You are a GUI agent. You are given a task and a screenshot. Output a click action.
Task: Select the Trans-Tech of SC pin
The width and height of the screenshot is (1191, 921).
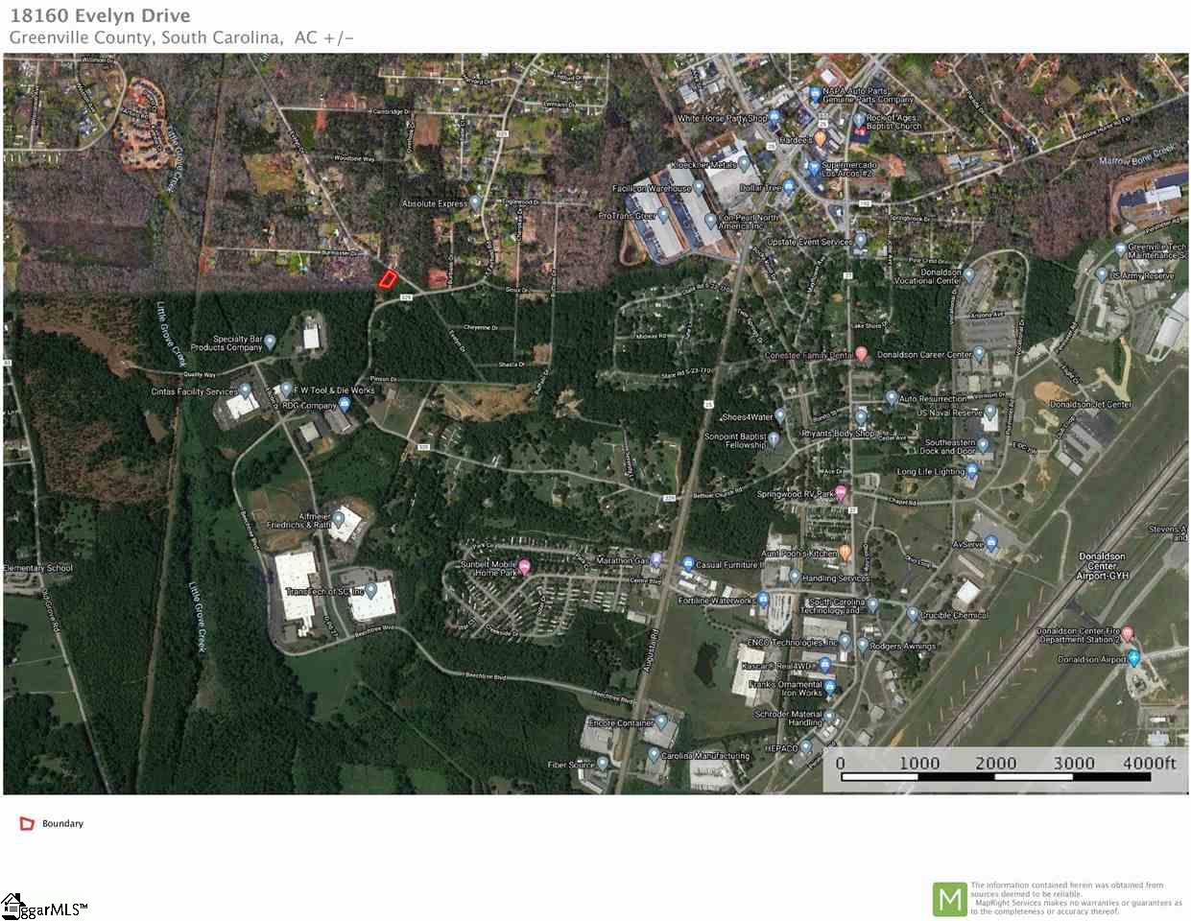tap(370, 591)
